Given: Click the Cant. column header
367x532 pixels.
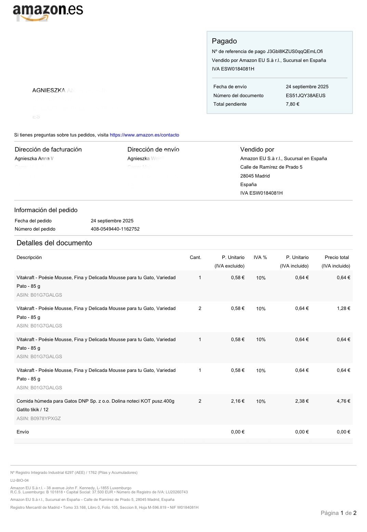Looking at the screenshot, I should (x=196, y=257).
